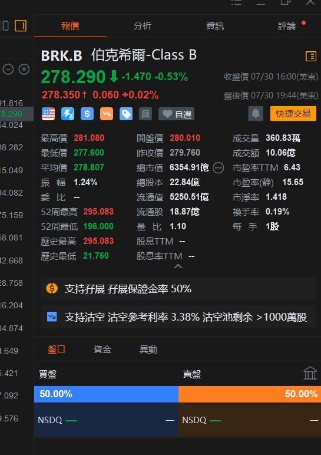
Task: Click the 收盤價 07/30 16:00 timestamp
Action: click(271, 77)
